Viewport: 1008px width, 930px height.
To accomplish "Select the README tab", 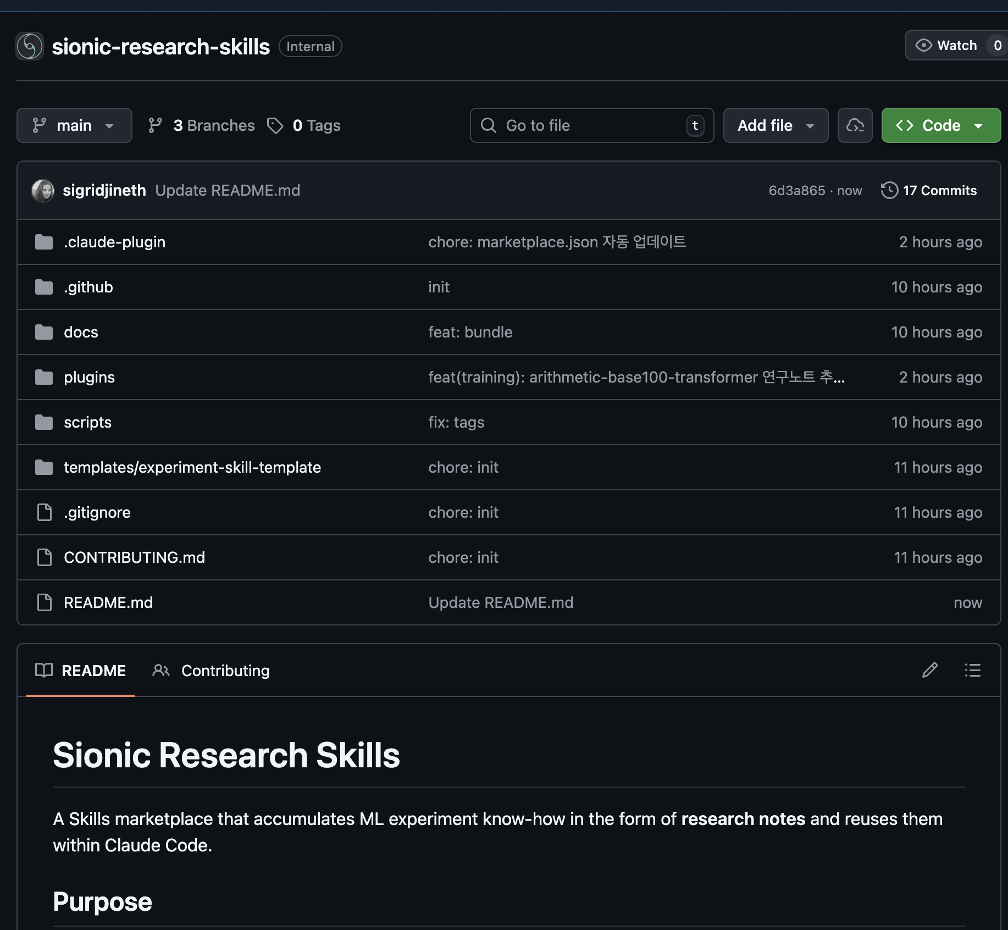I will [81, 671].
